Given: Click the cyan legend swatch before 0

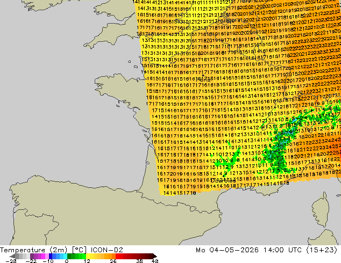Looking at the screenshot, I should [65, 256].
